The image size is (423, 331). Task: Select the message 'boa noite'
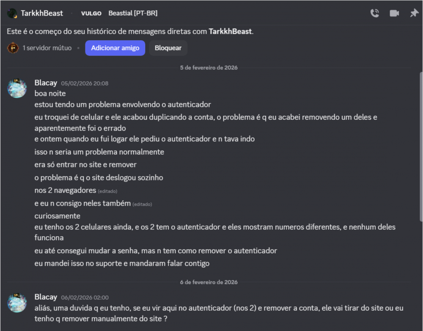(50, 94)
